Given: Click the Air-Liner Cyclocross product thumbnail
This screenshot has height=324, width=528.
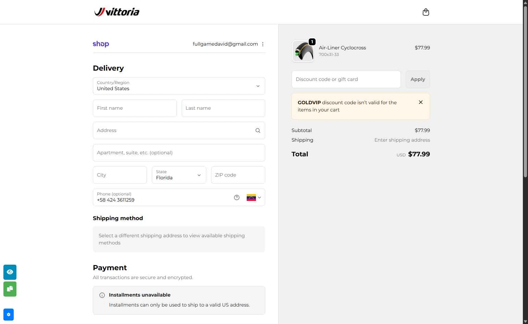Looking at the screenshot, I should click(303, 51).
